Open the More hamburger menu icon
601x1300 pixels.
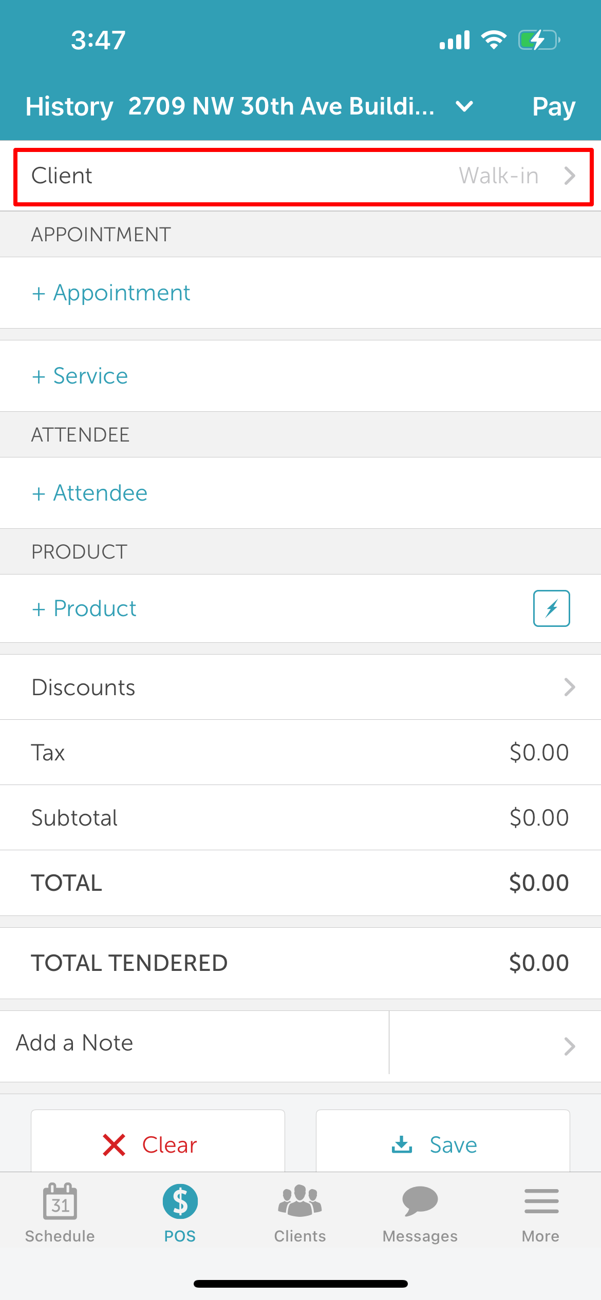tap(541, 1201)
